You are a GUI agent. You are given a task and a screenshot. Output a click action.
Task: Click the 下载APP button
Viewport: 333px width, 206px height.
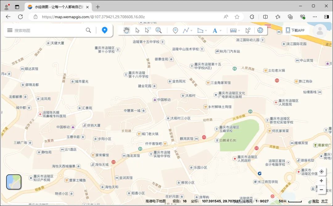tap(295, 30)
